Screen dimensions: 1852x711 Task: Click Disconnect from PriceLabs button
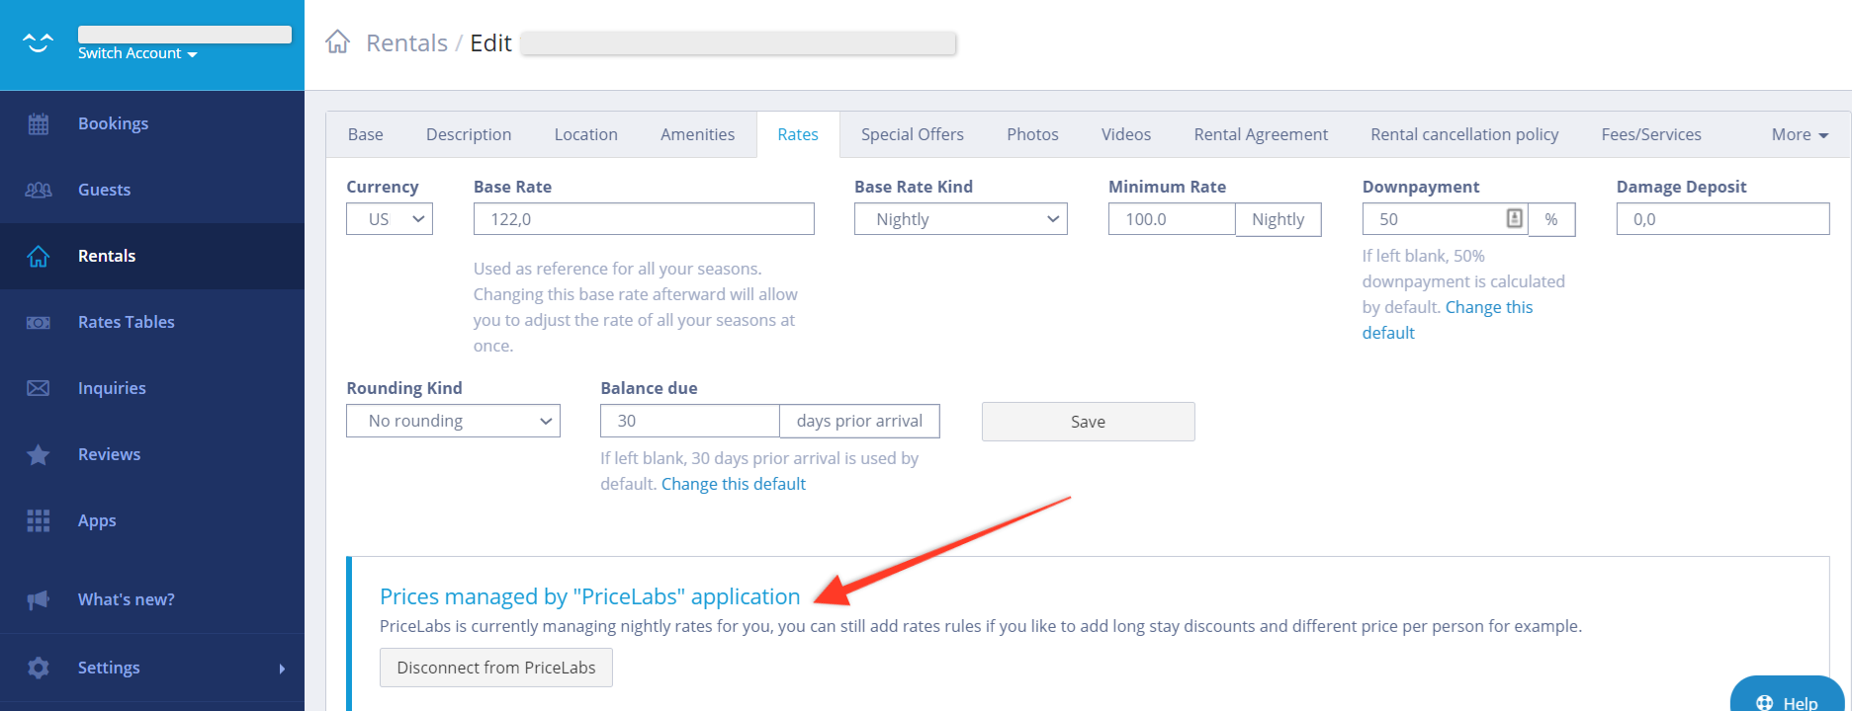click(496, 668)
